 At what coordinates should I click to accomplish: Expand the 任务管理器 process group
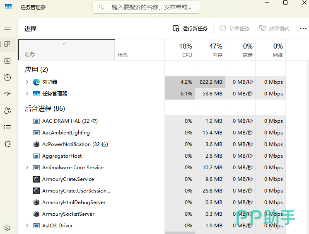tap(27, 94)
